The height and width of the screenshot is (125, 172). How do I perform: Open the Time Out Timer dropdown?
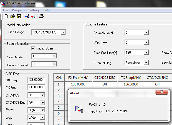coord(146,53)
